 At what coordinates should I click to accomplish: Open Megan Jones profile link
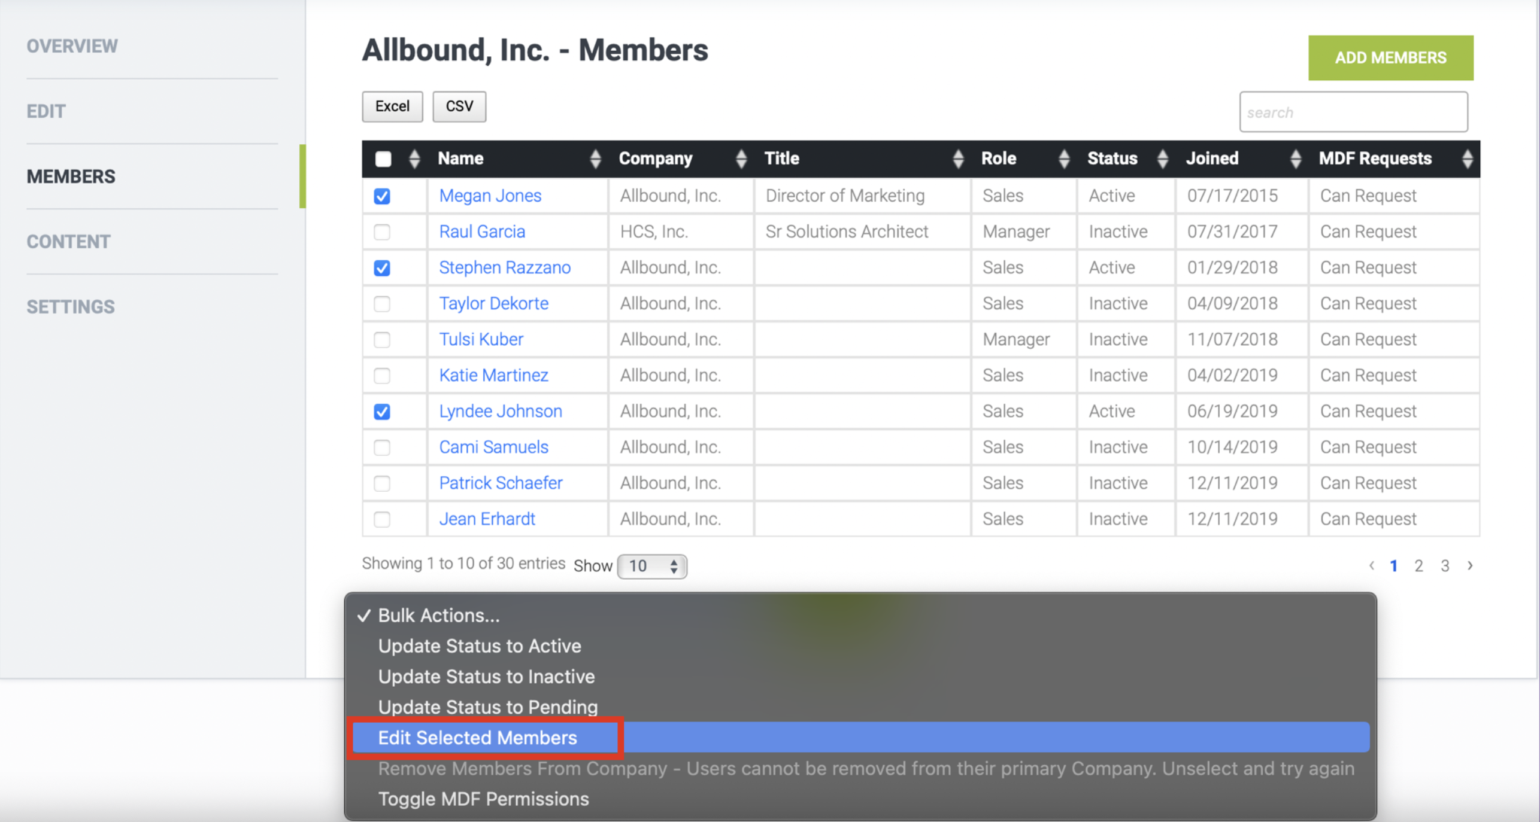click(x=490, y=196)
